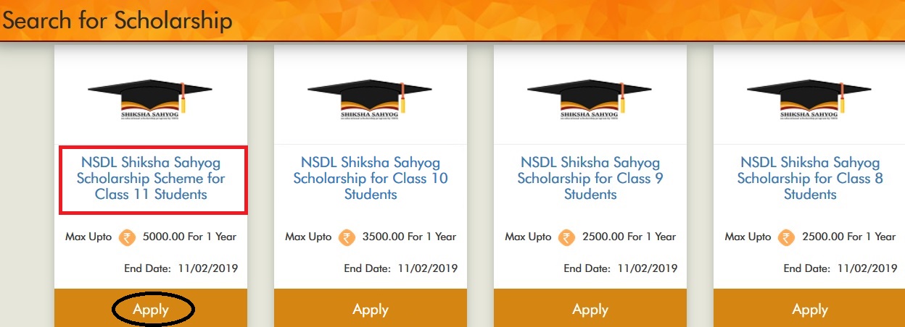The height and width of the screenshot is (327, 905).
Task: Click 3500.00 For 1 Year amount text
Action: [410, 237]
